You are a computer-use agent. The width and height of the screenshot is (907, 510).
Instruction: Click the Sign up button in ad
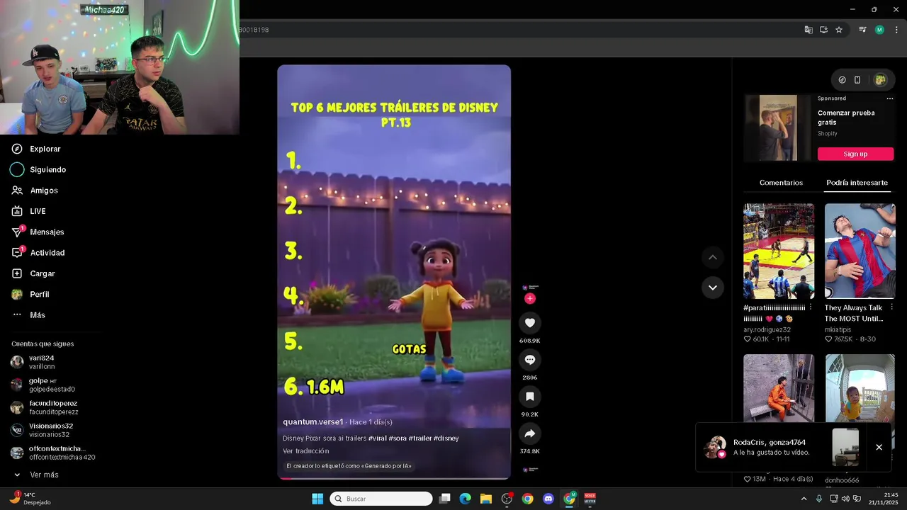pos(855,154)
